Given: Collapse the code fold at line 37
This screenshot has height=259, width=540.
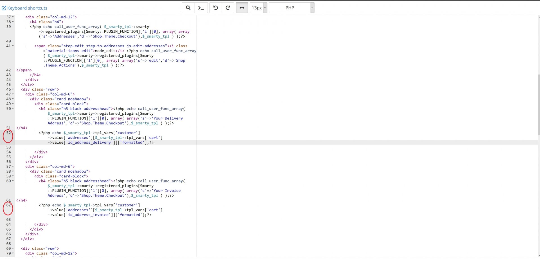Looking at the screenshot, I should click(x=13, y=17).
